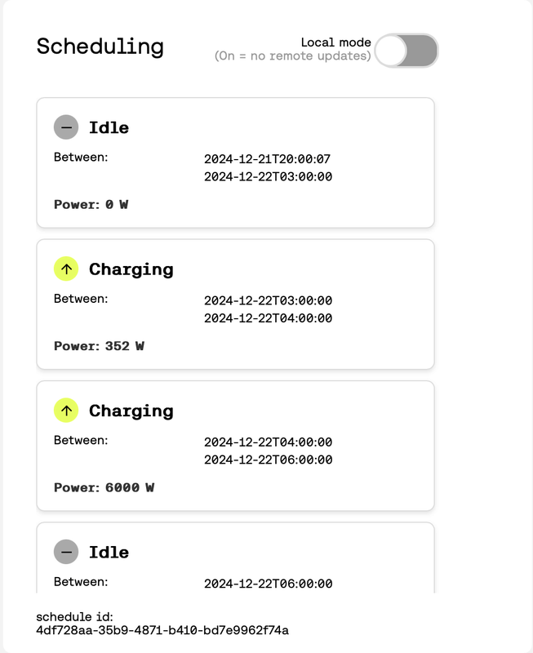533x653 pixels.
Task: Click the Power: 352 W text
Action: 99,346
